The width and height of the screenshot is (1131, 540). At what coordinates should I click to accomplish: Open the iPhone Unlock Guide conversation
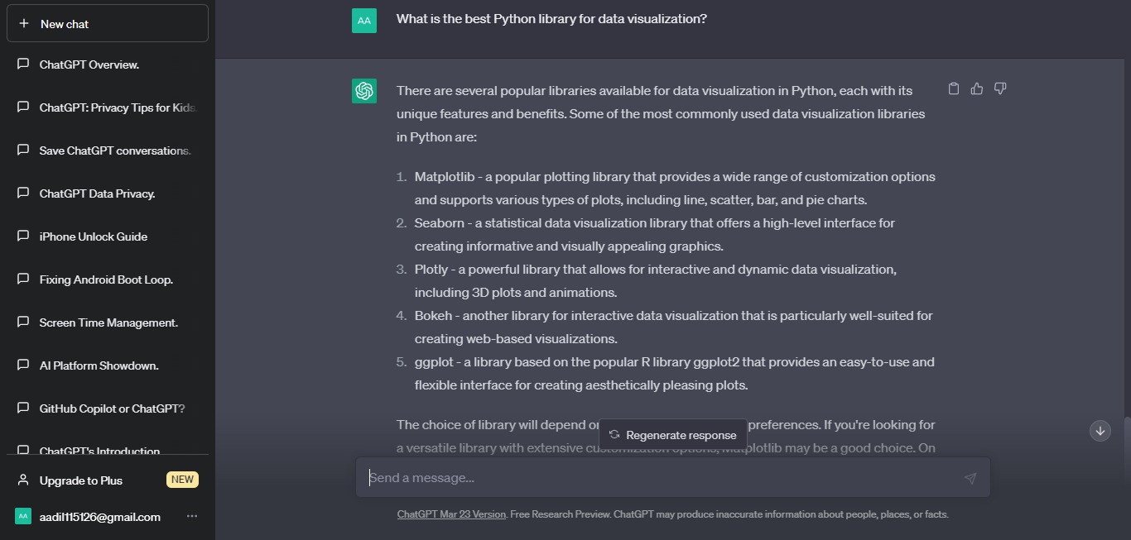pos(94,237)
